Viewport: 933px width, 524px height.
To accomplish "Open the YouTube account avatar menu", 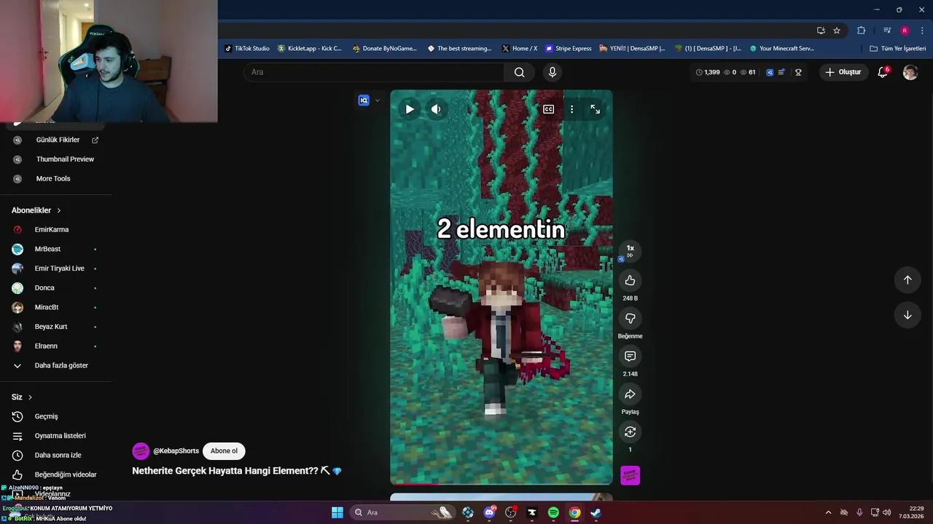I will 910,72.
